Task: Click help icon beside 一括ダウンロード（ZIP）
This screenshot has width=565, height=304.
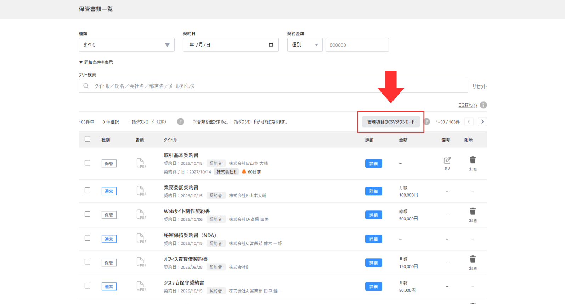Action: click(181, 122)
